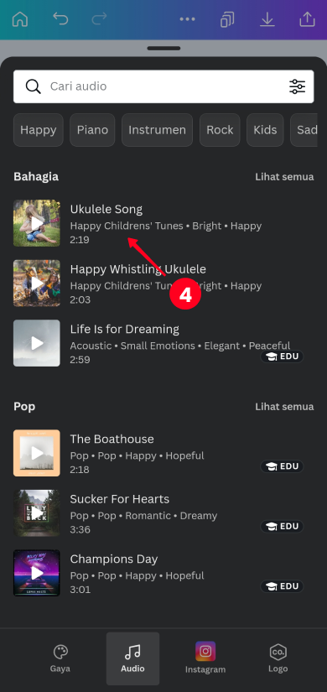
Task: Undo the last action
Action: click(x=60, y=19)
